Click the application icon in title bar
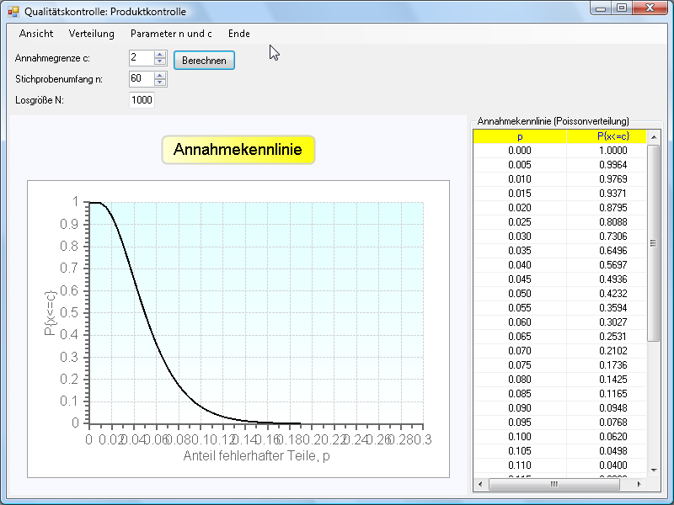The width and height of the screenshot is (674, 505). [x=13, y=12]
